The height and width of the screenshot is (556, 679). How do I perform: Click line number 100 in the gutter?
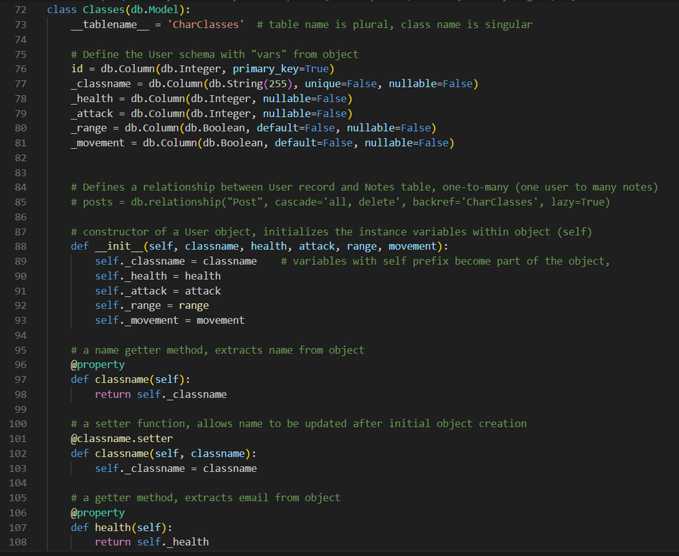pyautogui.click(x=18, y=423)
